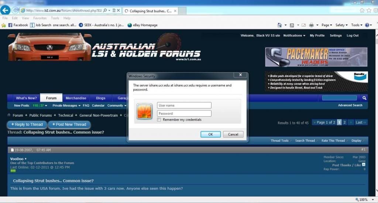Click the browser Forward arrow button
The image size is (378, 203).
point(15,10)
